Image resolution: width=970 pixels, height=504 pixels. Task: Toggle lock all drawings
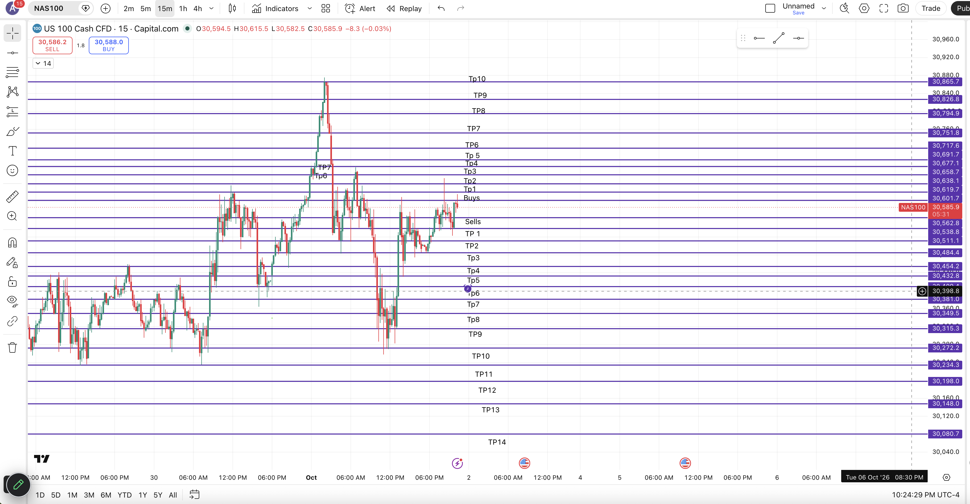(12, 282)
